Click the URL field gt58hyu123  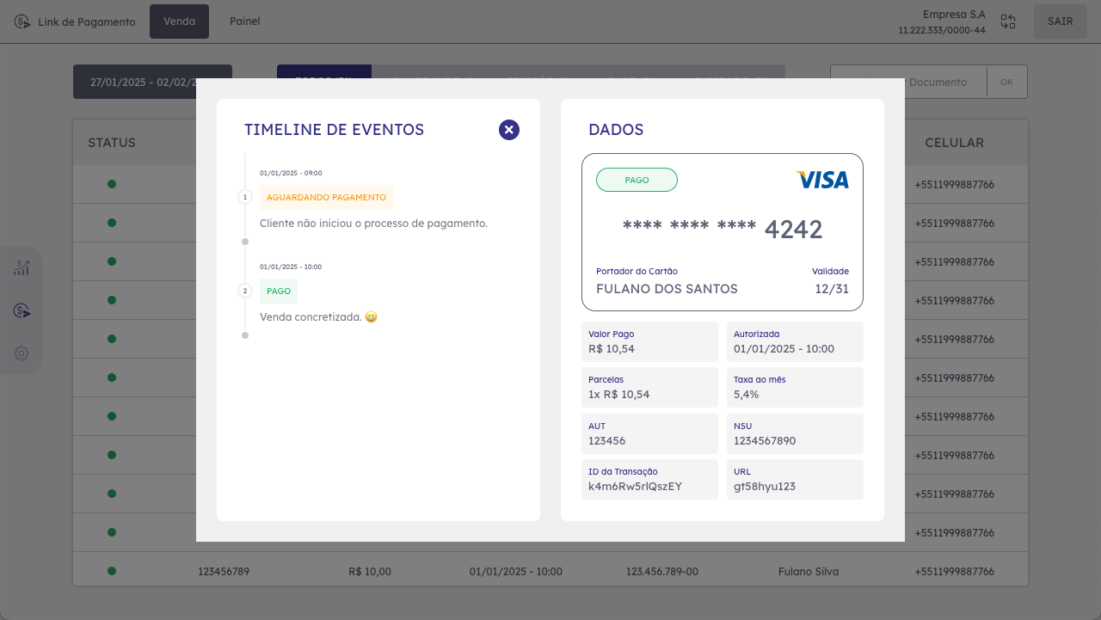click(x=794, y=479)
